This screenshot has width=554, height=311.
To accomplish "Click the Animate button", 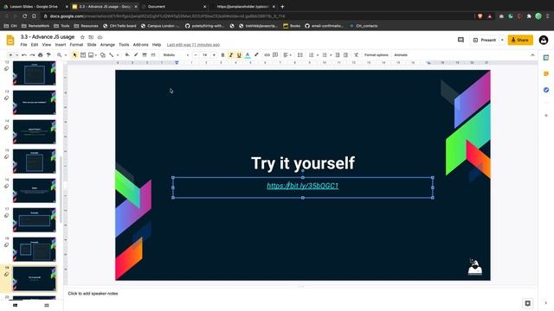I will click(401, 55).
